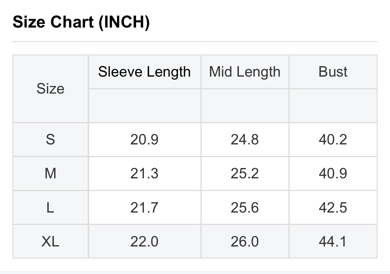Click sleeve length value 22.0

[x=145, y=241]
